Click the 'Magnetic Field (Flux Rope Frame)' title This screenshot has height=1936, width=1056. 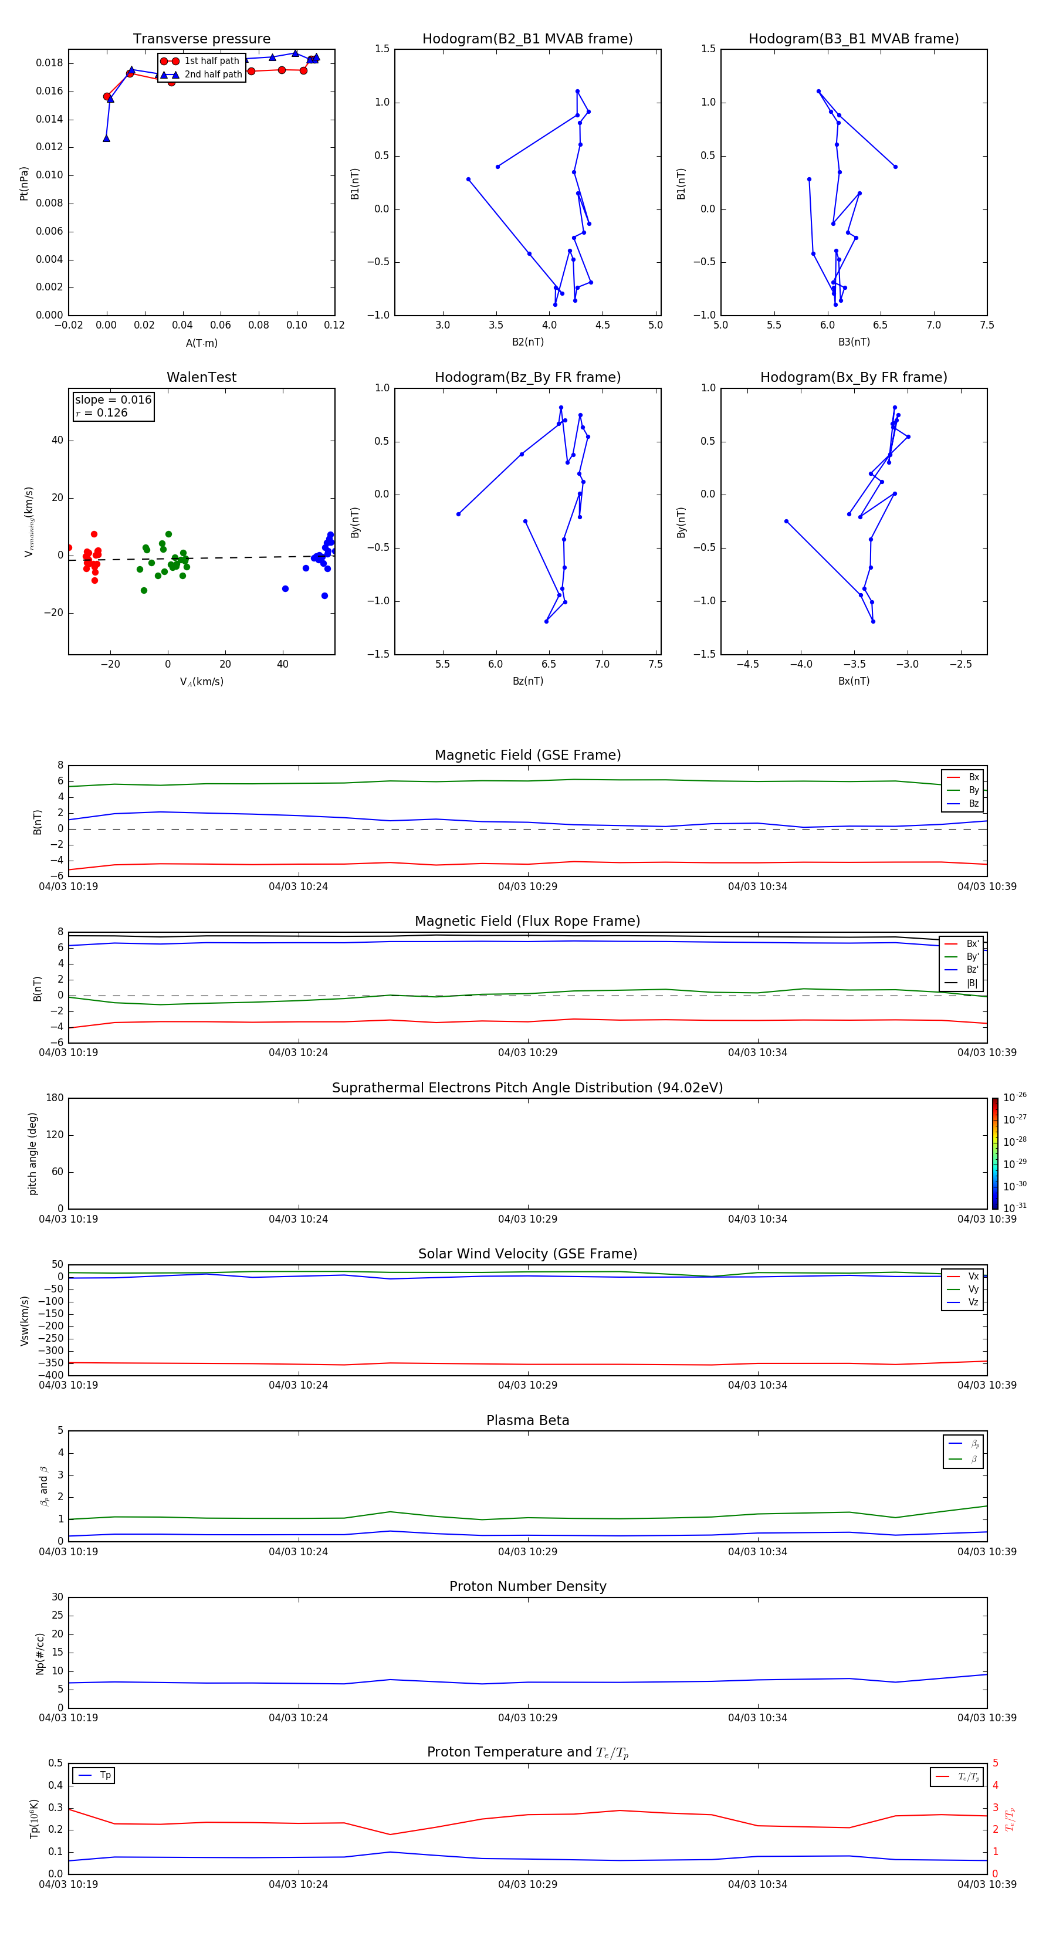pos(527,922)
